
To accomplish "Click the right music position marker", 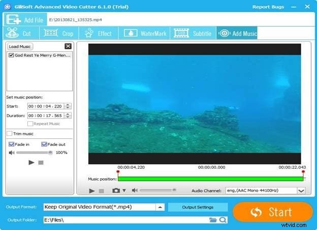I will coord(303,172).
